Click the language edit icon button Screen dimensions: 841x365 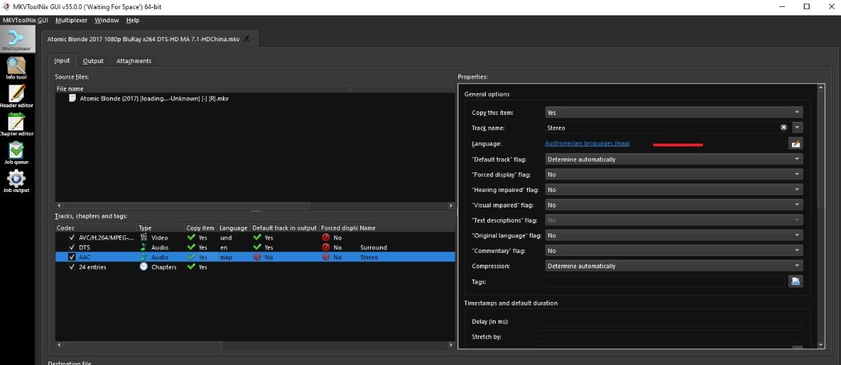[x=795, y=144]
